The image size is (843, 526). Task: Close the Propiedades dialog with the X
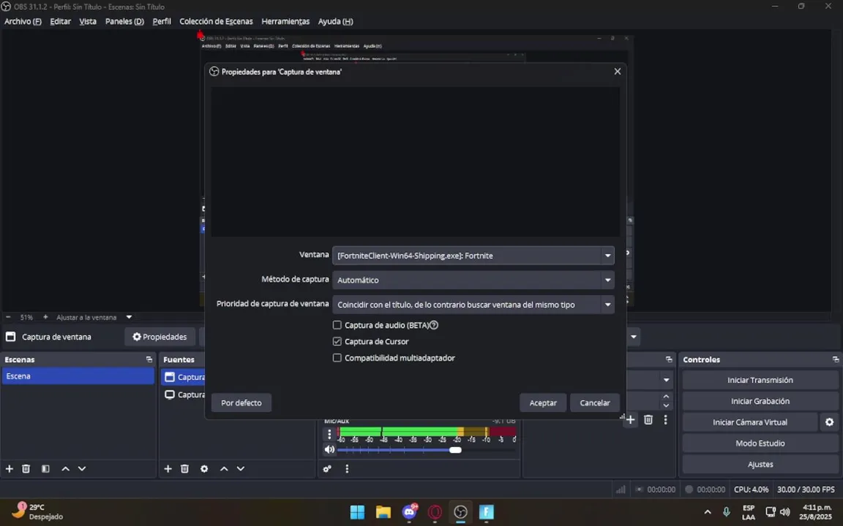click(617, 72)
